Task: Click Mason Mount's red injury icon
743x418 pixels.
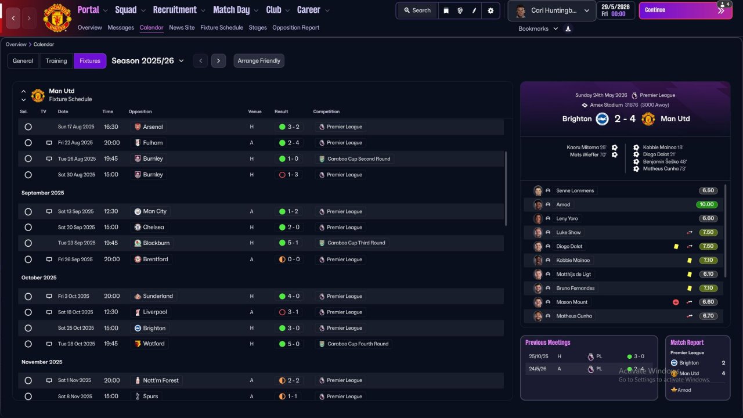Action: (x=676, y=302)
